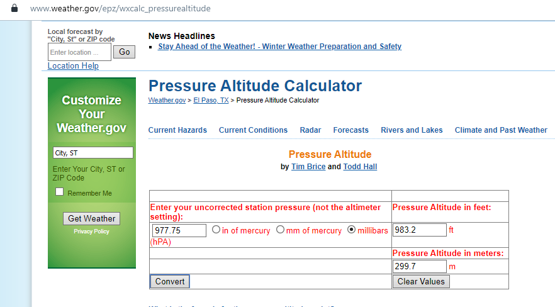Open the Current Hazards menu
This screenshot has height=307, width=555.
177,130
